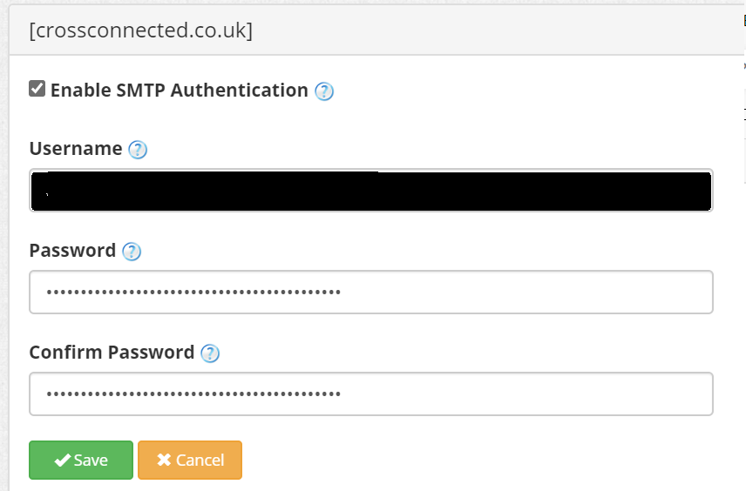Select the Confirm Password input box
Viewport: 746px width, 491px height.
(371, 393)
